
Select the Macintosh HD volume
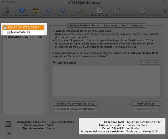[x=23, y=32]
